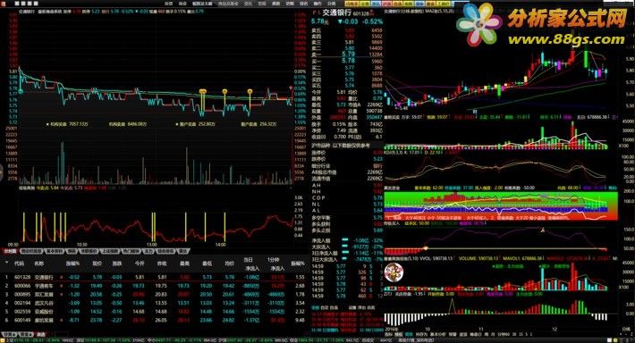The height and width of the screenshot is (343, 635).
Task: Sort the table by 今开 column
Action: 140,263
